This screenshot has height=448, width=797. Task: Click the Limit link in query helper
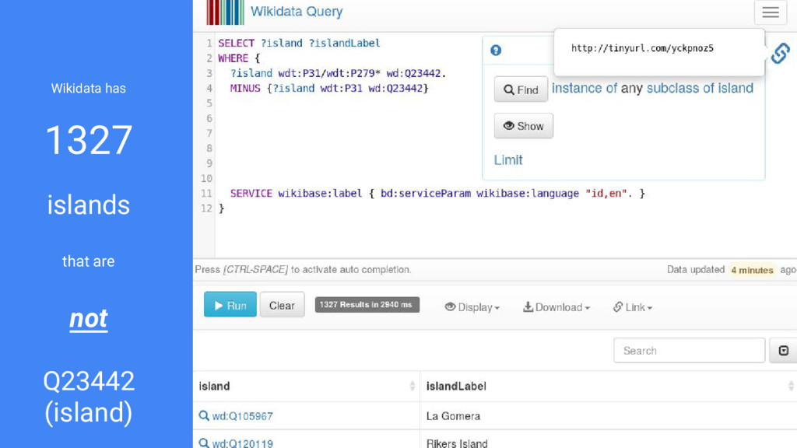508,160
